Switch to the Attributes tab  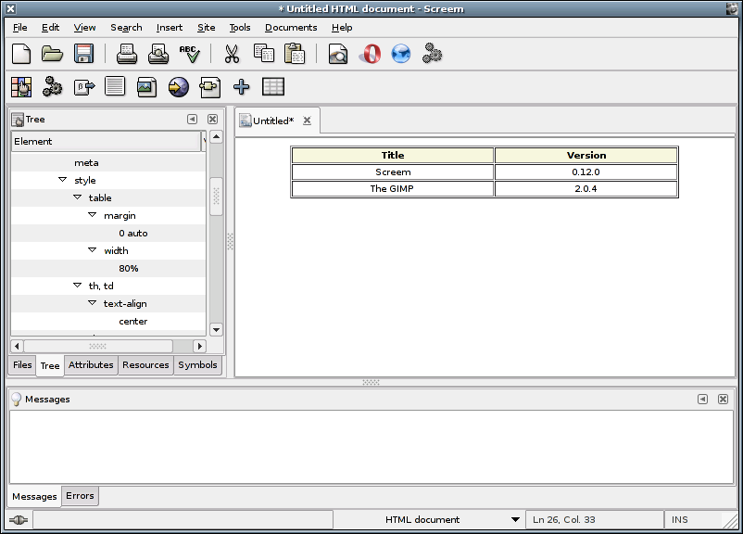91,365
